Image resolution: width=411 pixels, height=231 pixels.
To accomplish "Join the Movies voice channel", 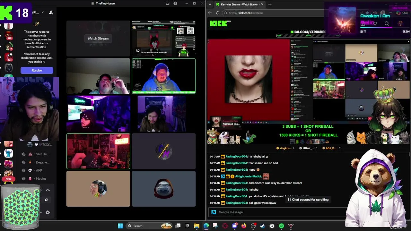I will pos(36,178).
